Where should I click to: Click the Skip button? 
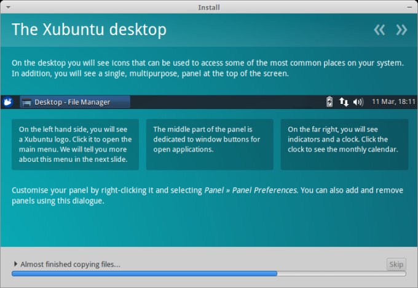coord(396,264)
